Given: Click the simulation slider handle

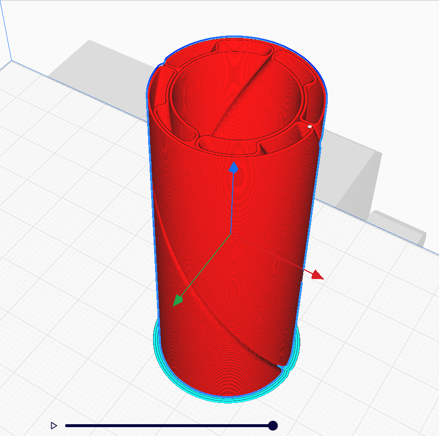Looking at the screenshot, I should coord(273,426).
